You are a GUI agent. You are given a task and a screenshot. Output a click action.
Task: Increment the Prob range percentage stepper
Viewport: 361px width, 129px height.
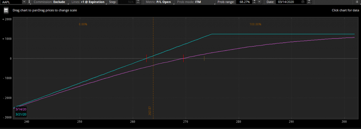click(254, 1)
